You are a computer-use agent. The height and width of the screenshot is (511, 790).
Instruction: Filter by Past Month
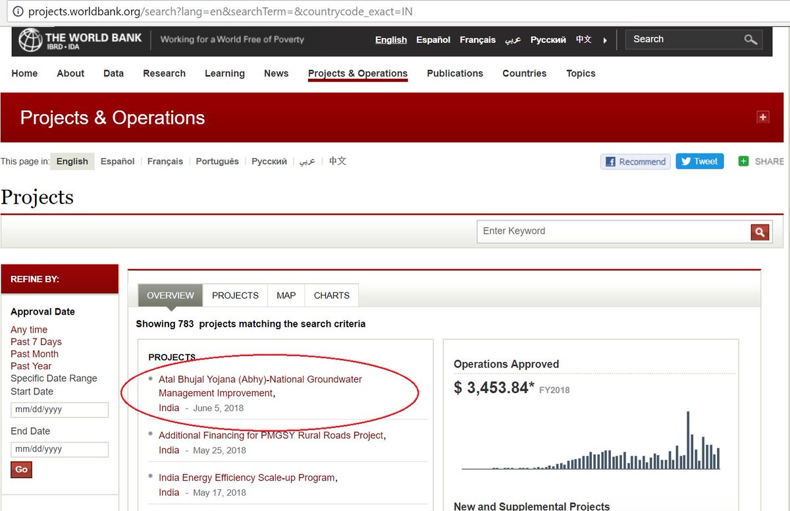pyautogui.click(x=34, y=354)
